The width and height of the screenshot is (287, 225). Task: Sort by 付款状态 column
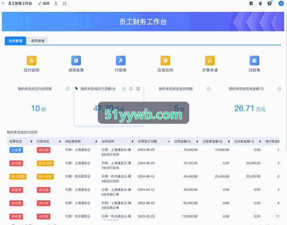[x=60, y=141]
